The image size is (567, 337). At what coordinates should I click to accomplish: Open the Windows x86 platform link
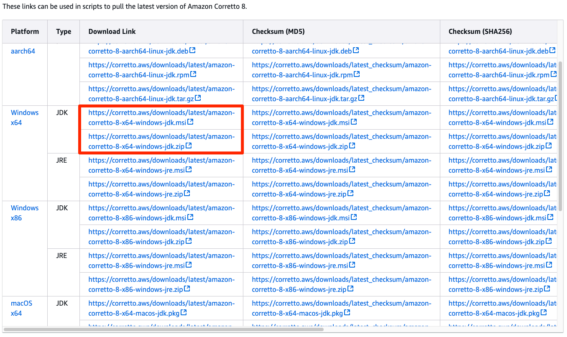tap(25, 213)
